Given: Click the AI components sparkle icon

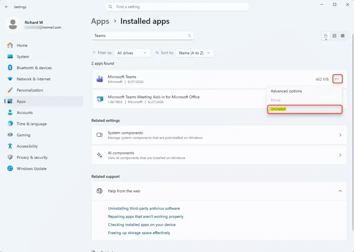Looking at the screenshot, I should [100, 155].
